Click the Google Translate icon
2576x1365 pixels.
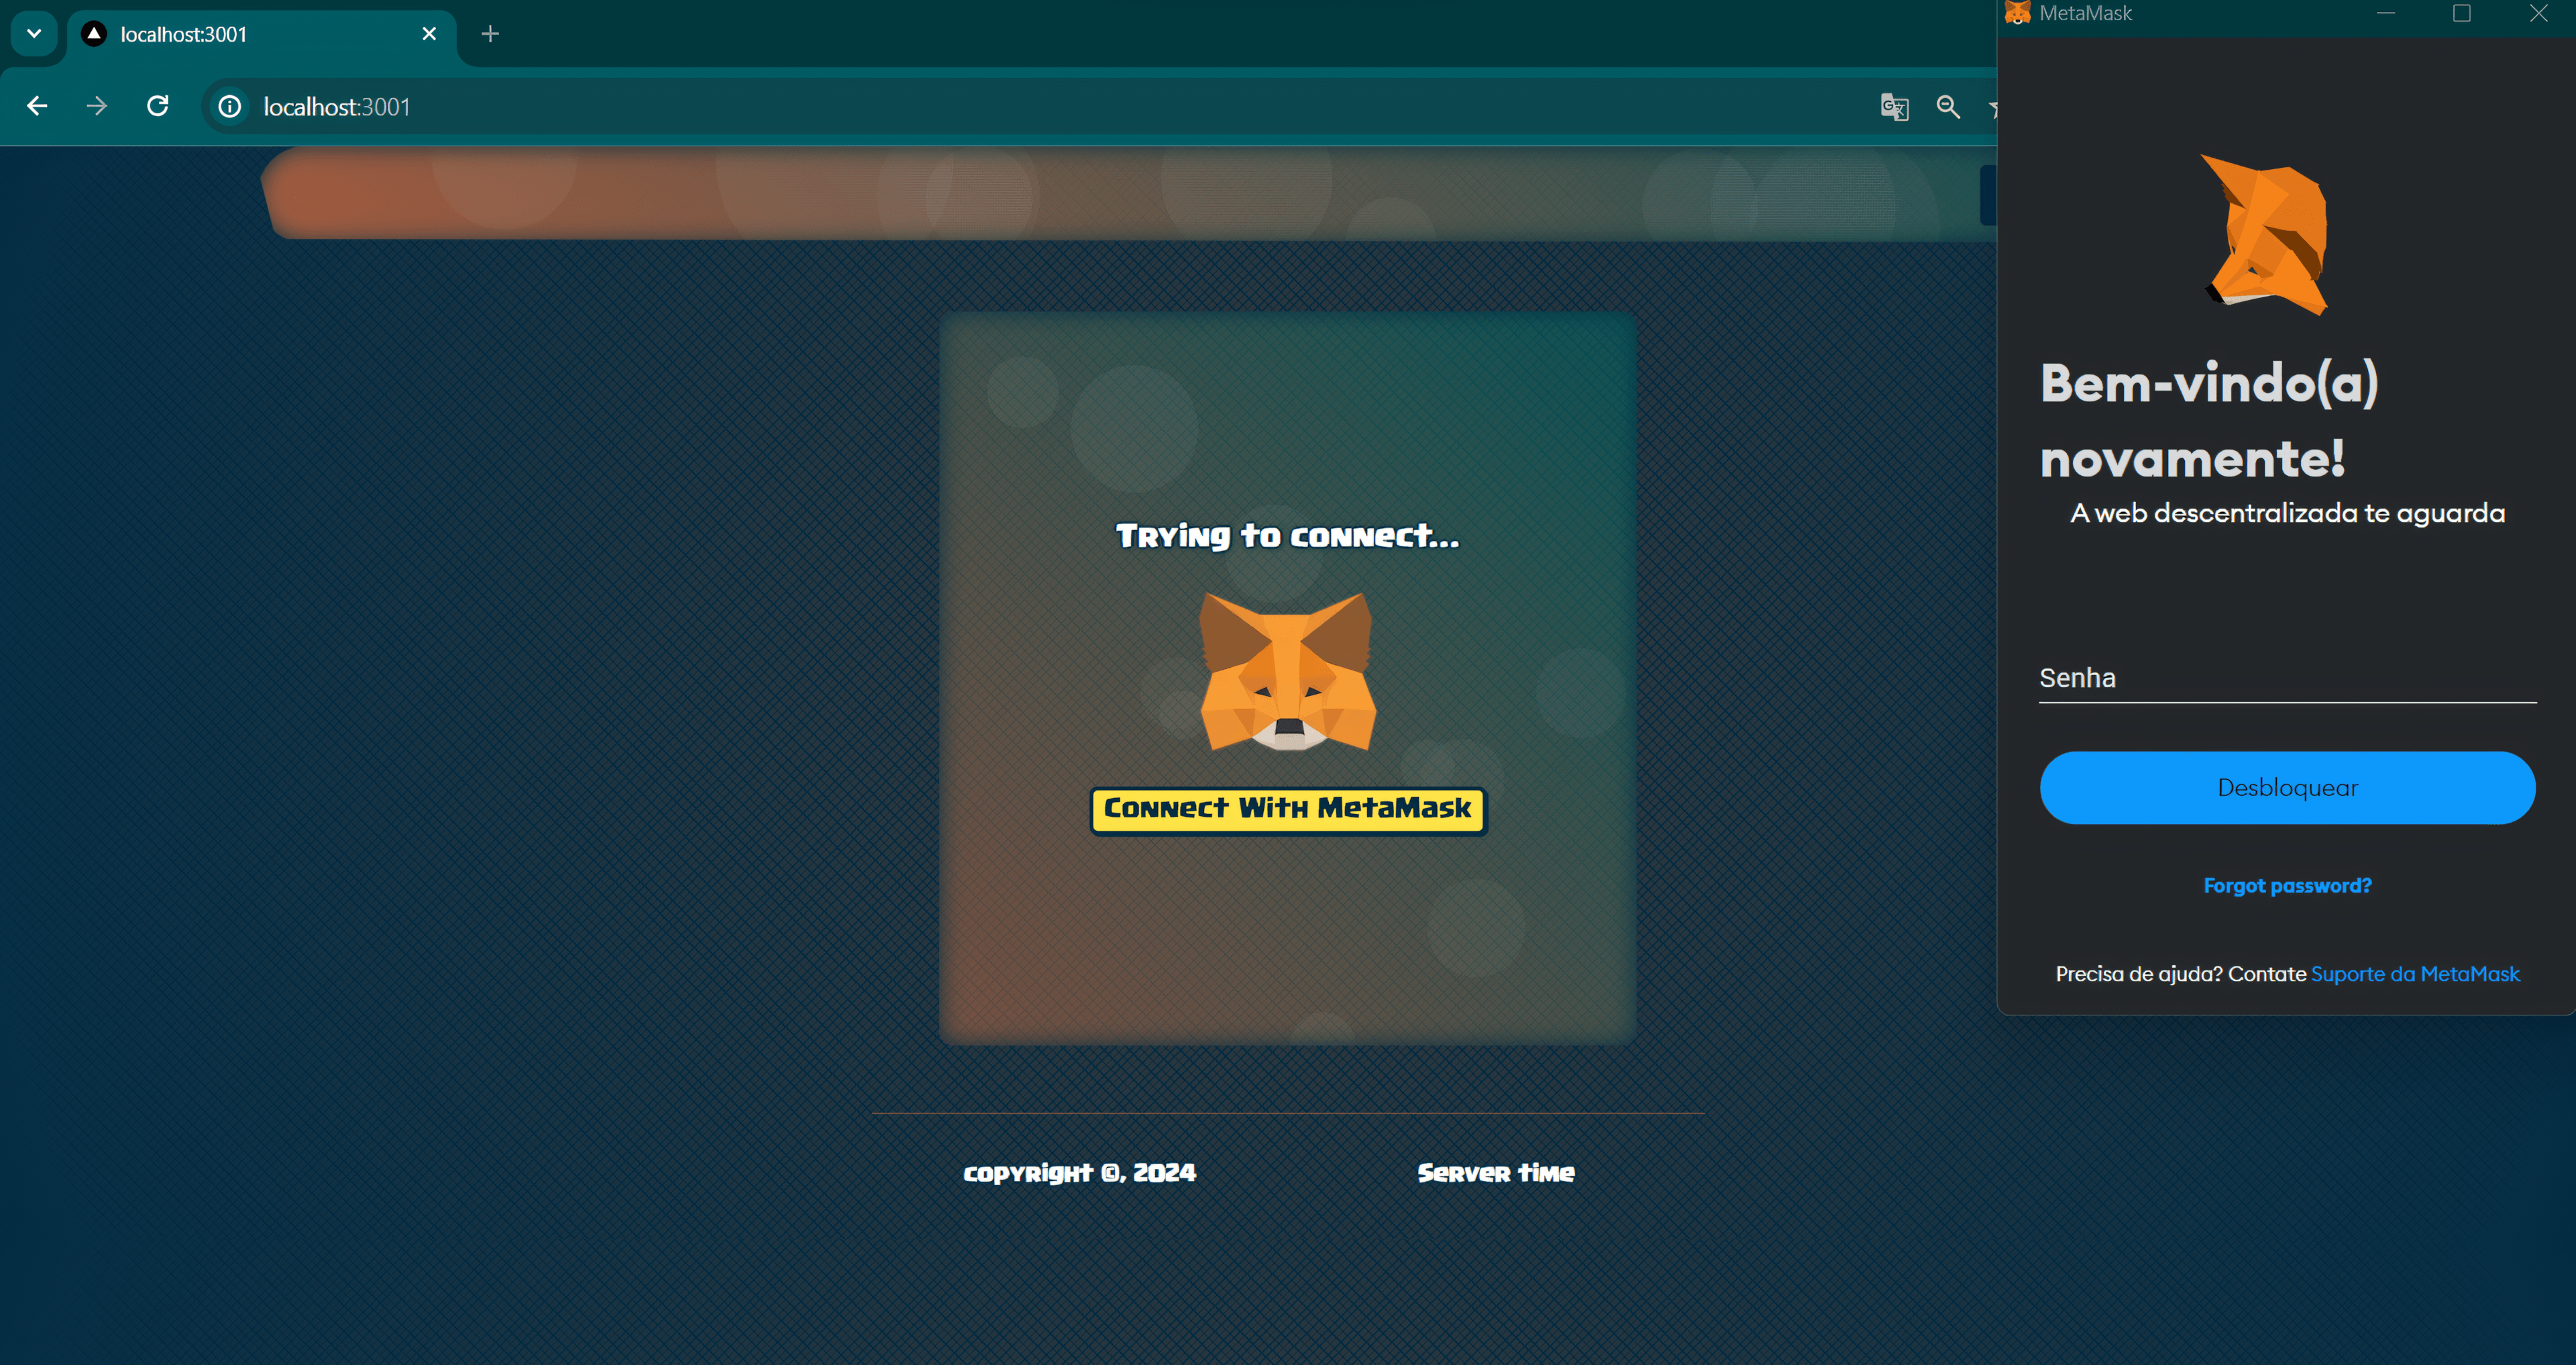pyautogui.click(x=1894, y=107)
